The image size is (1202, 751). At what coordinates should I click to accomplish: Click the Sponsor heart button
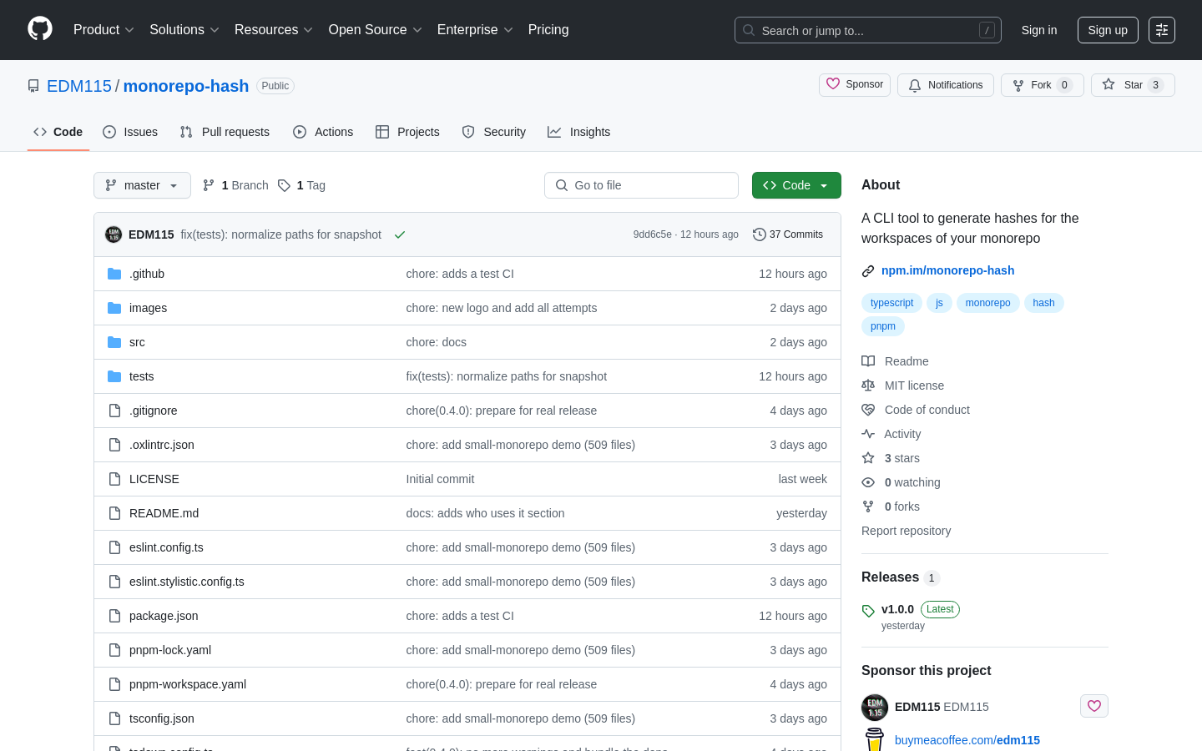(855, 85)
